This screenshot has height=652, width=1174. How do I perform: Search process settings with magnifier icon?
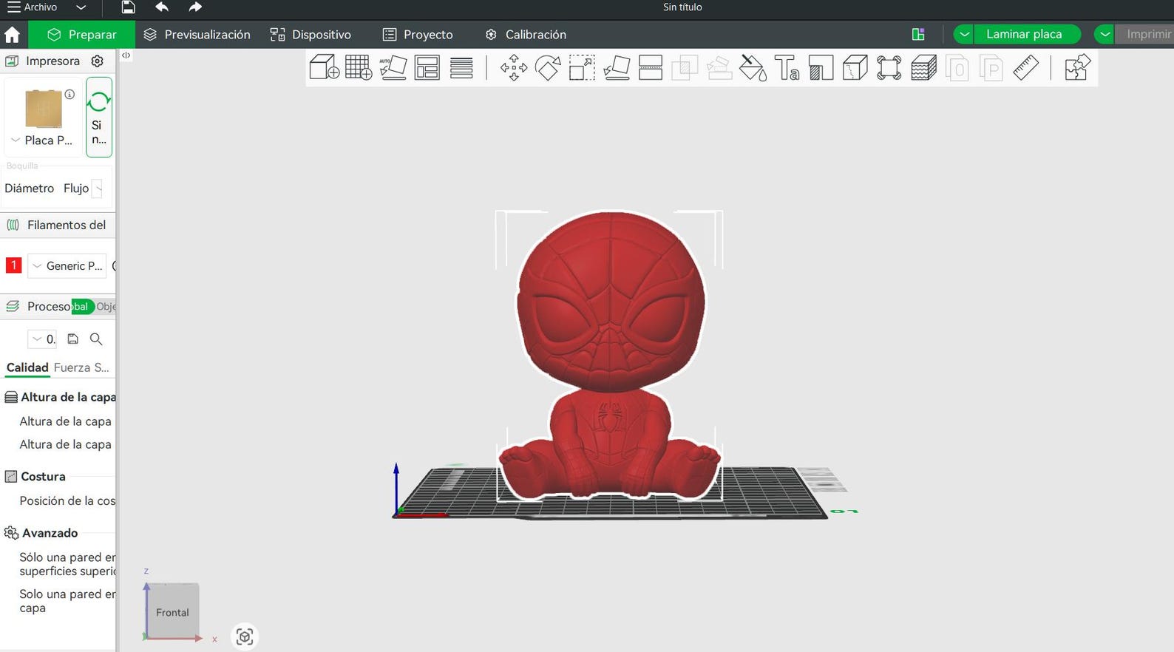pos(96,339)
